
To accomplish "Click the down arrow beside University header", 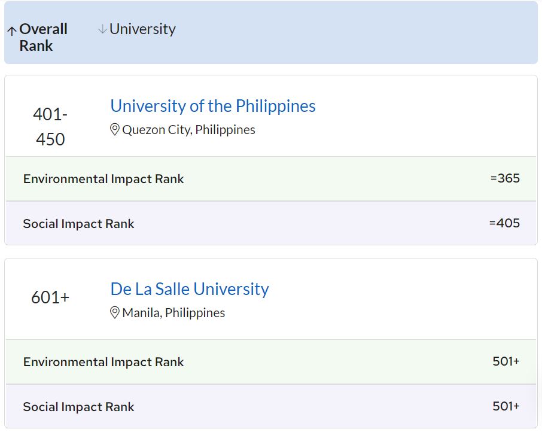I will (x=102, y=29).
